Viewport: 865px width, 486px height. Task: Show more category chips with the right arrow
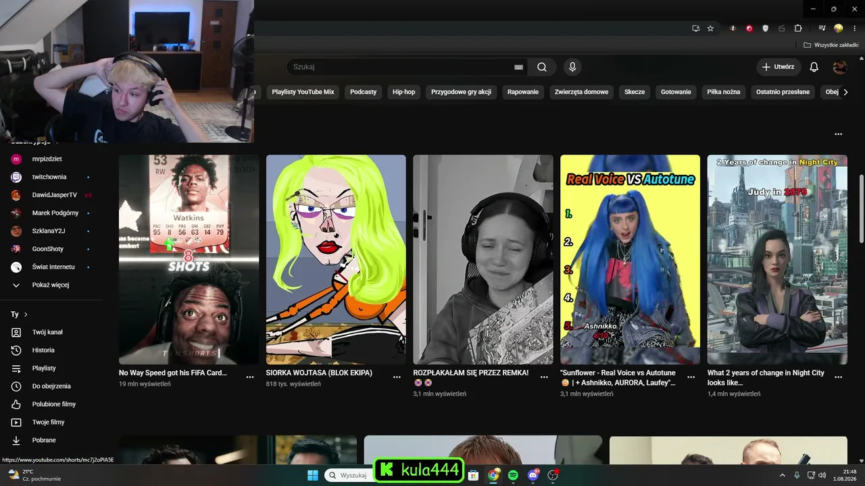coord(845,92)
